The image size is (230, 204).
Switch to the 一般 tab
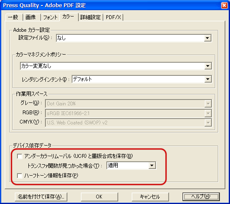coord(14,17)
